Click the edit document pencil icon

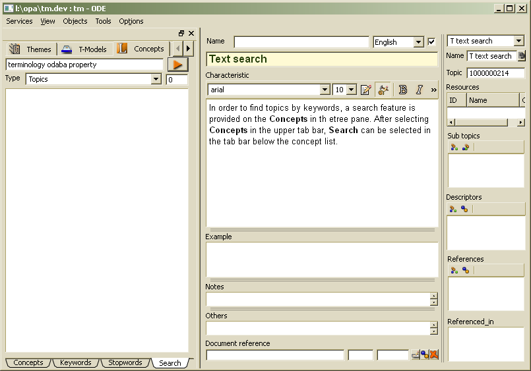pyautogui.click(x=366, y=90)
